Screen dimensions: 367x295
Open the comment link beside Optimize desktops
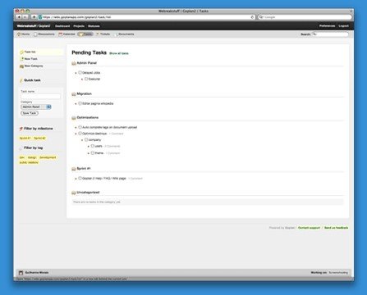click(x=117, y=134)
